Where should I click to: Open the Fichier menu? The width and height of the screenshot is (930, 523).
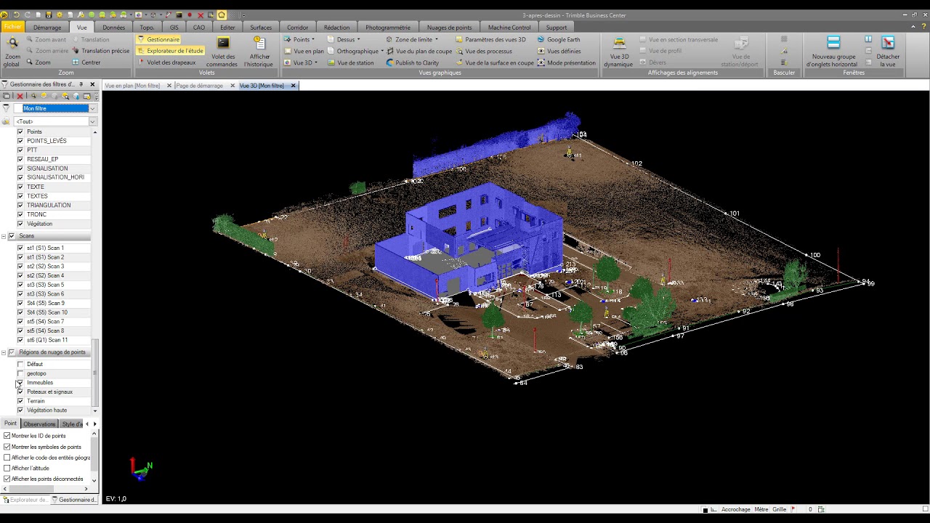[12, 27]
